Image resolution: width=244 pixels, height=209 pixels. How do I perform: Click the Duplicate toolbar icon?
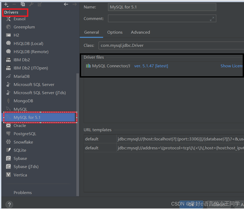tap(23, 4)
